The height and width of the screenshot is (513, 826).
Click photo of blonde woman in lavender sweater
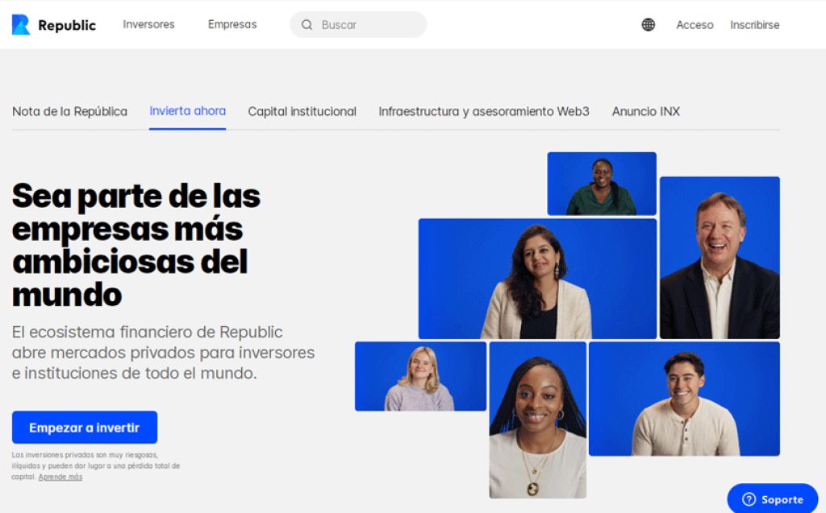coord(420,376)
